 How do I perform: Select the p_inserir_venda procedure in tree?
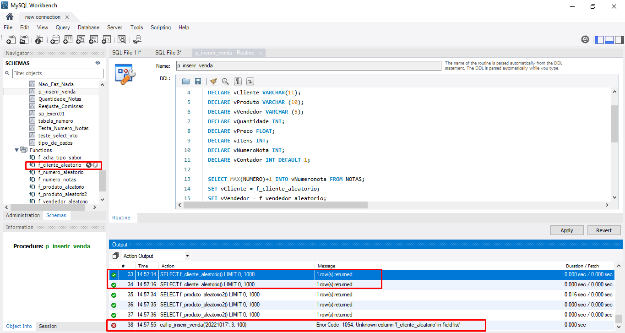[x=57, y=92]
